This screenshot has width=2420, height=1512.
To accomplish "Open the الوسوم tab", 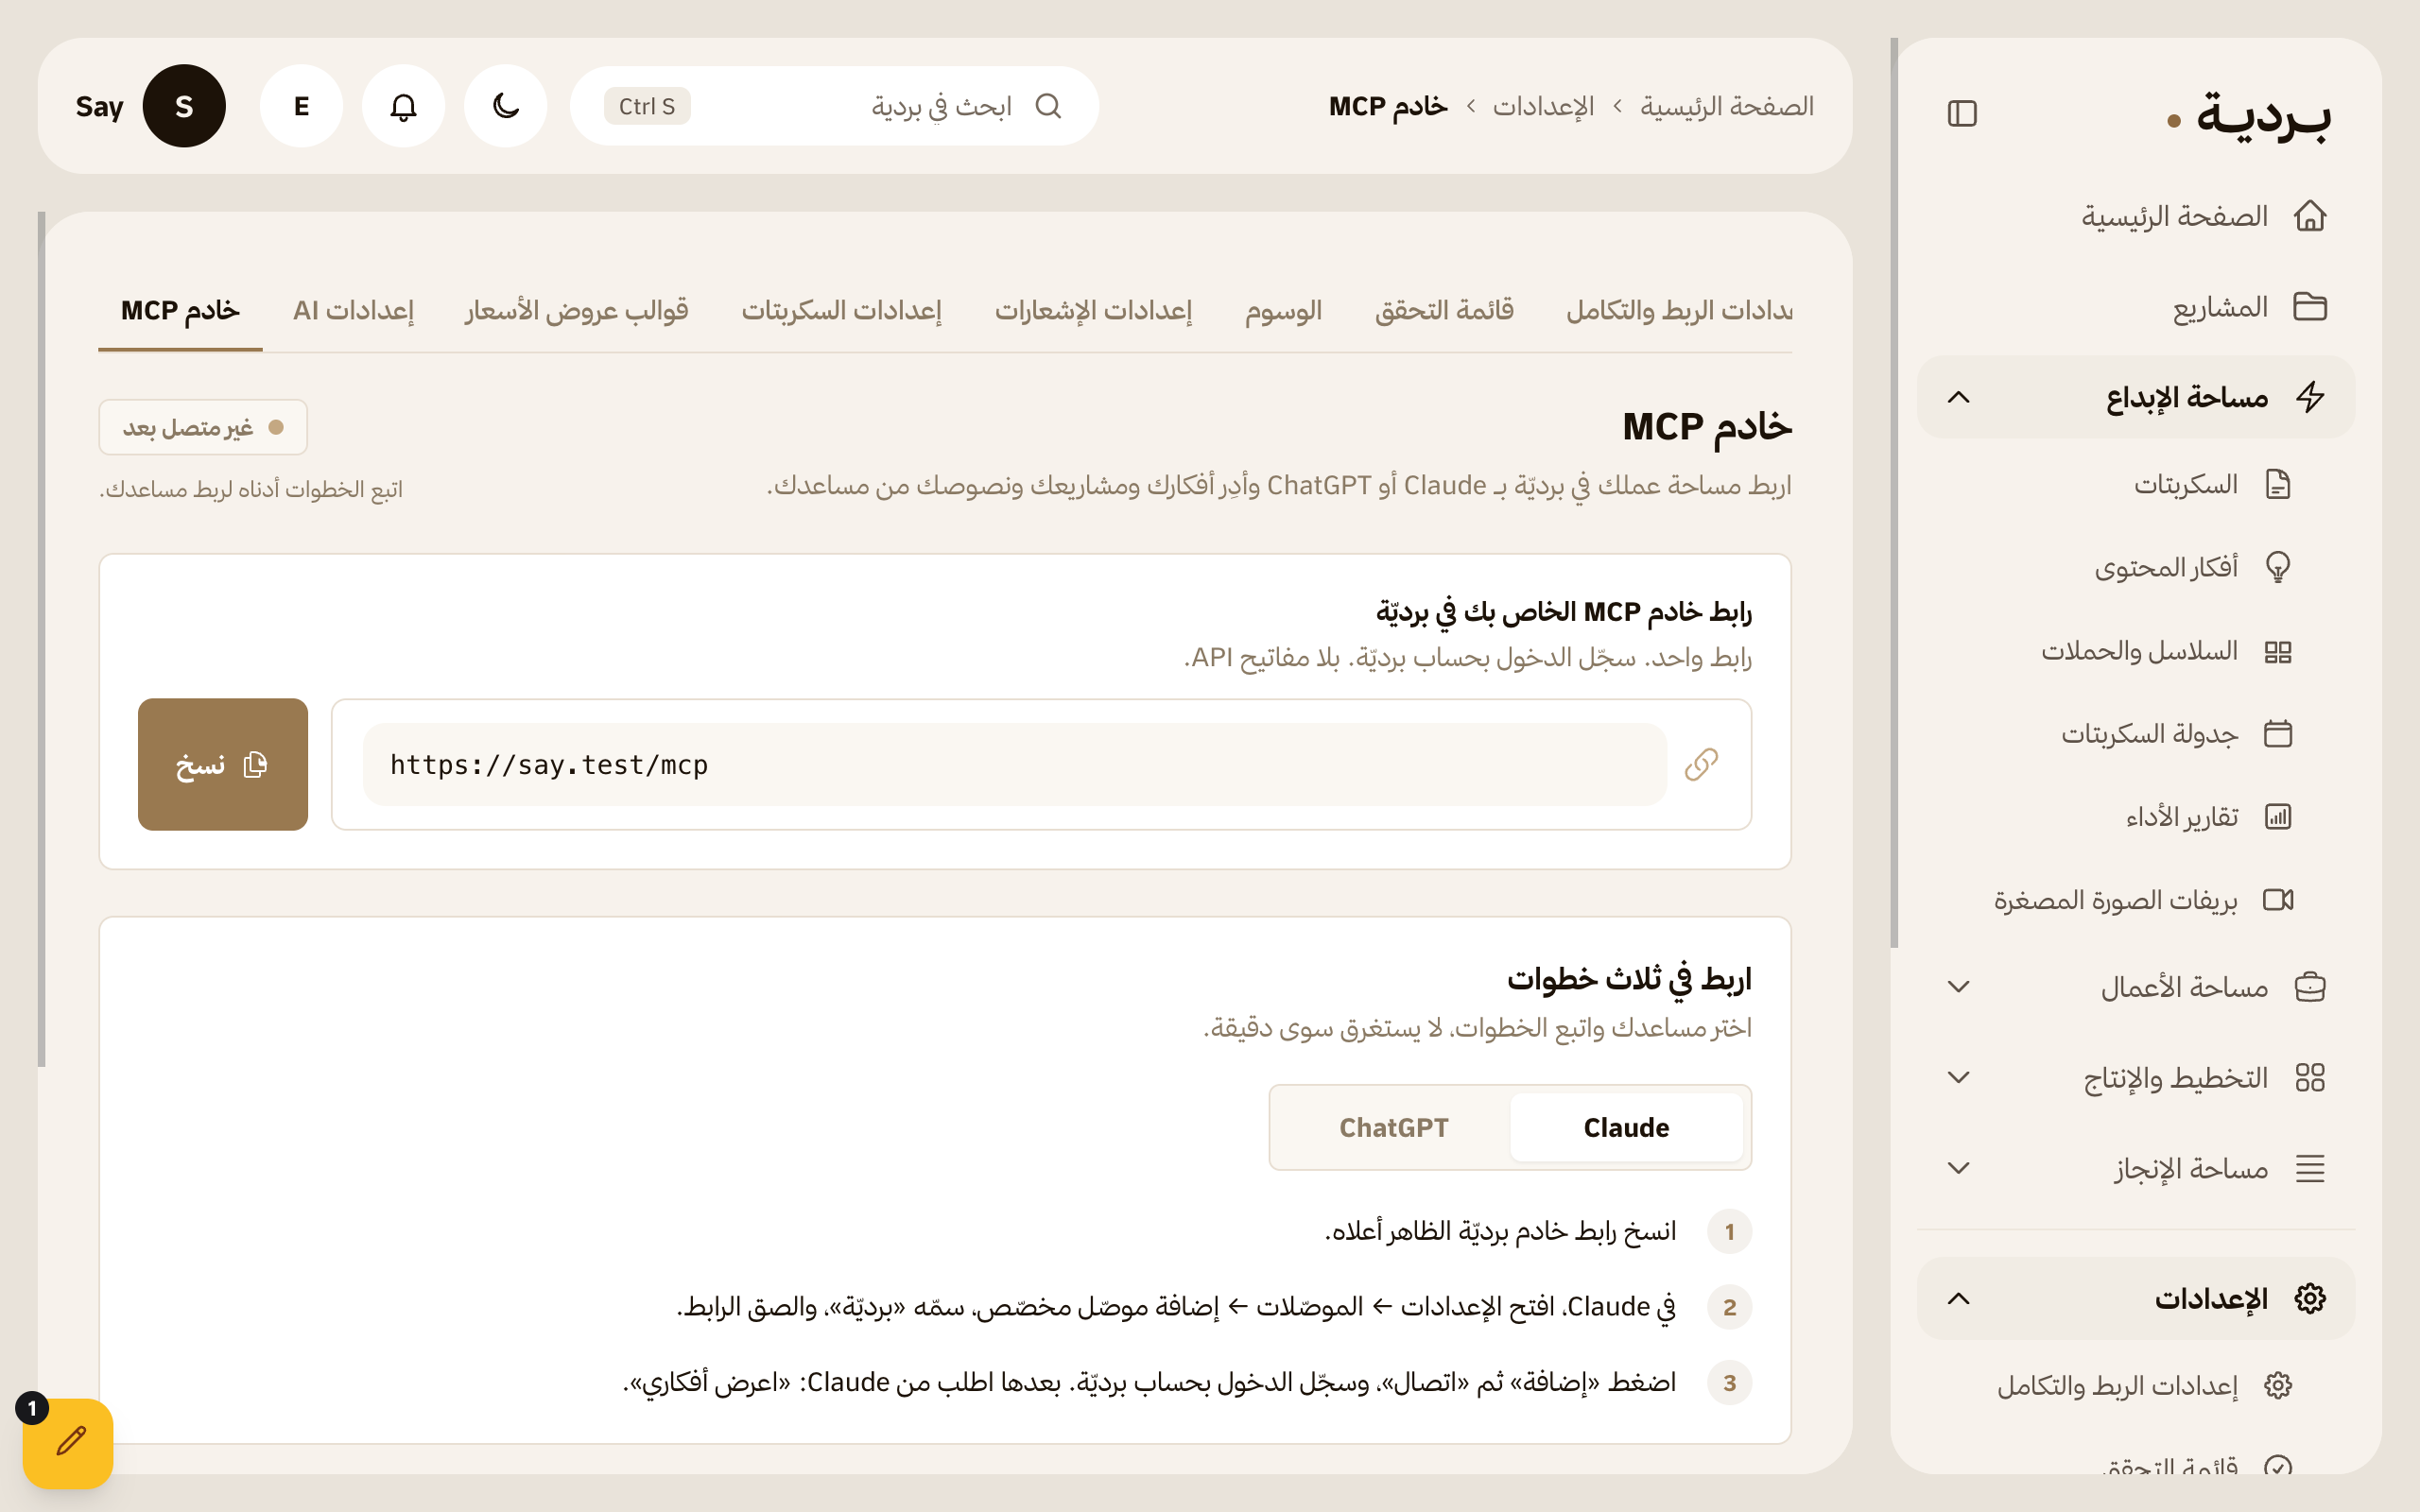I will coord(1283,311).
